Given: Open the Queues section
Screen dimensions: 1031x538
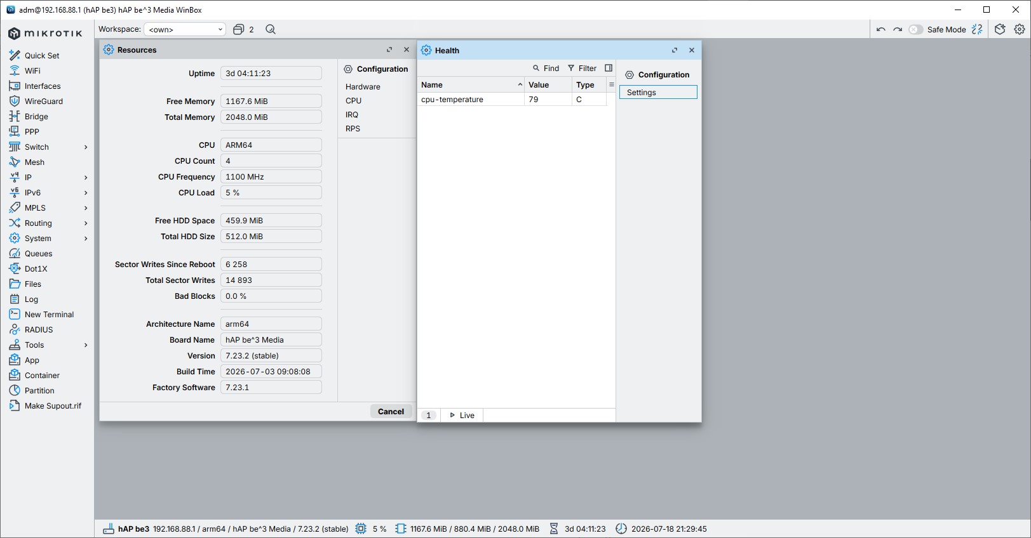Looking at the screenshot, I should (38, 253).
